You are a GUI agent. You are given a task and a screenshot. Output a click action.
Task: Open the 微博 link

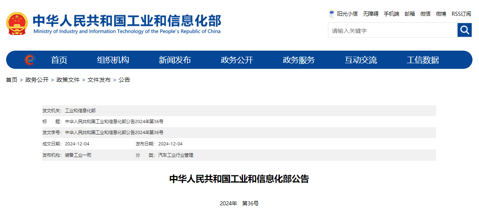(441, 14)
